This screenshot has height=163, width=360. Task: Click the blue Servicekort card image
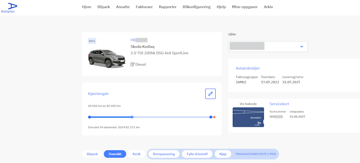248,117
